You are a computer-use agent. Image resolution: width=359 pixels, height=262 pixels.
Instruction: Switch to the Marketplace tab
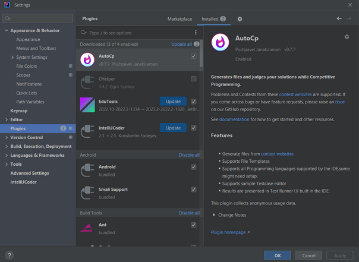pyautogui.click(x=179, y=19)
